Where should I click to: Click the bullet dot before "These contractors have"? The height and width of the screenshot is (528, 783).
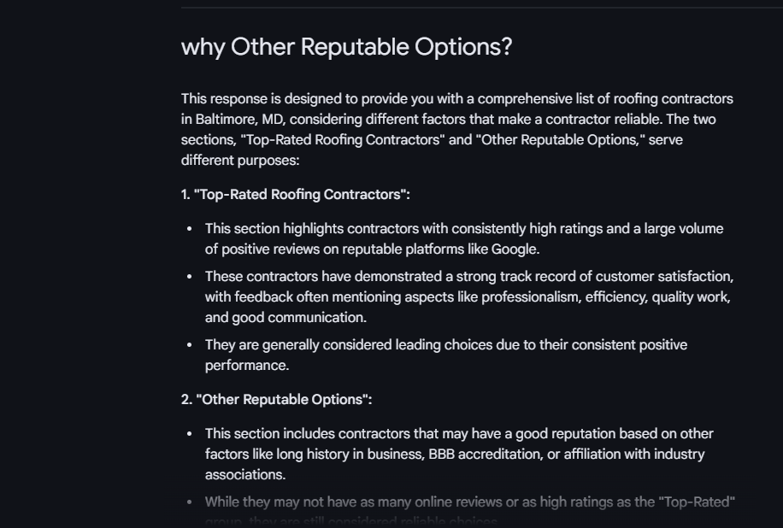tap(189, 277)
